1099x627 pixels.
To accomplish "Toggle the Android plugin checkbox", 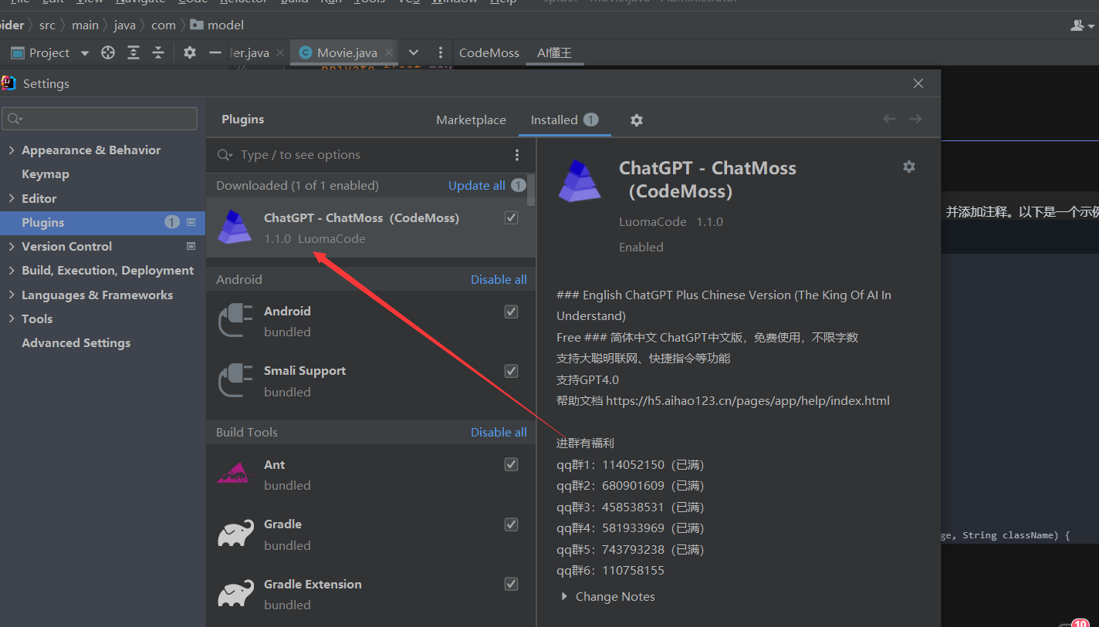I will point(511,312).
